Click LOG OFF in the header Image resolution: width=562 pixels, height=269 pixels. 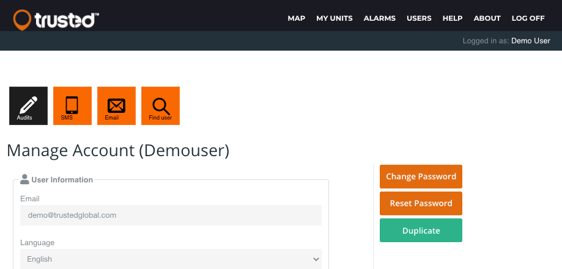click(x=528, y=18)
